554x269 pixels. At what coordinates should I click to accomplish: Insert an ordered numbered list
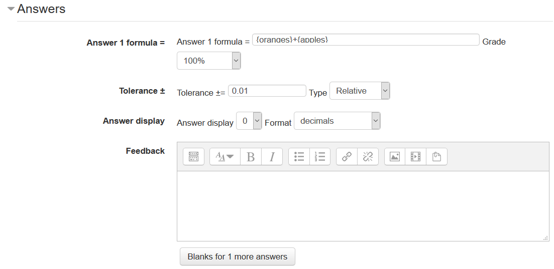pyautogui.click(x=319, y=157)
